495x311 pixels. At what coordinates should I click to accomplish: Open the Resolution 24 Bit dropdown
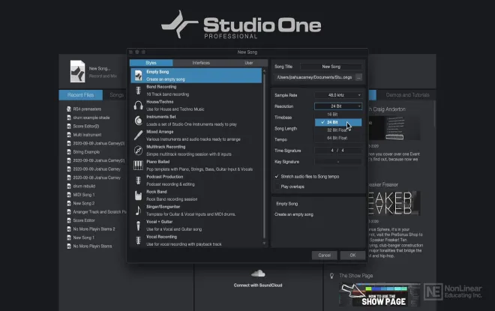click(338, 106)
